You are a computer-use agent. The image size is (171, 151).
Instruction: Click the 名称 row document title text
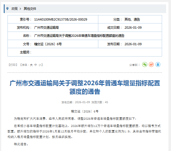(x=79, y=36)
